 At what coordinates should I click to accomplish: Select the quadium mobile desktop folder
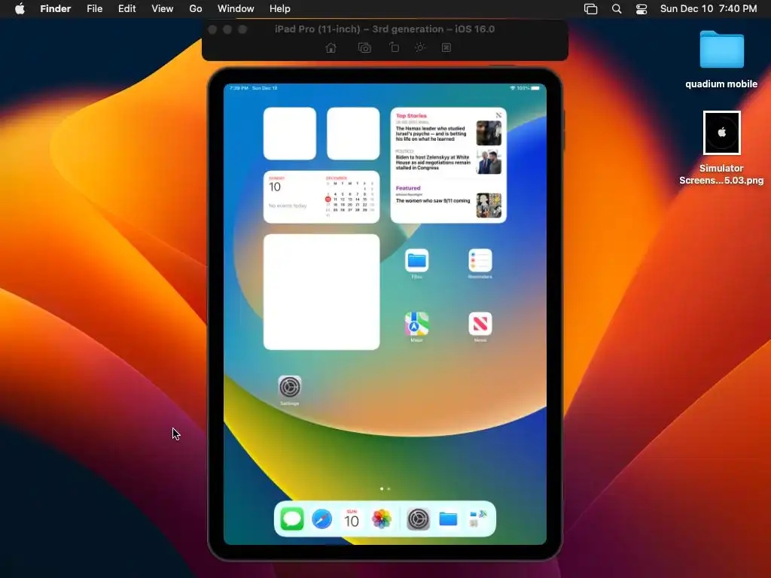(x=721, y=59)
